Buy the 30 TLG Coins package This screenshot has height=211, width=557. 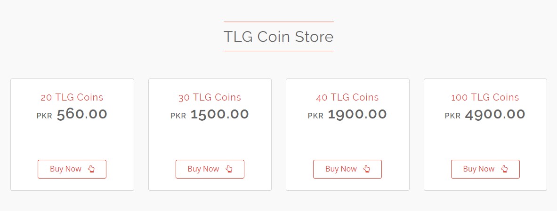pos(210,169)
